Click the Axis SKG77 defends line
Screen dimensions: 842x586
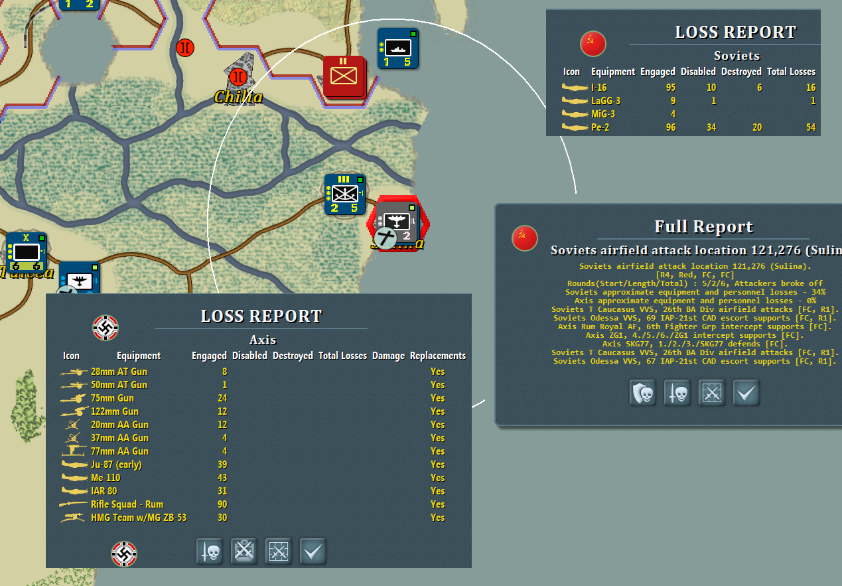click(694, 344)
